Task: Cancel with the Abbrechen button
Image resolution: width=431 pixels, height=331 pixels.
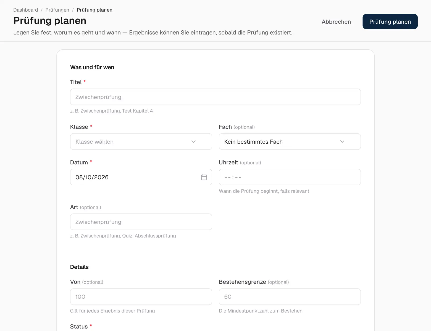Action: click(336, 22)
